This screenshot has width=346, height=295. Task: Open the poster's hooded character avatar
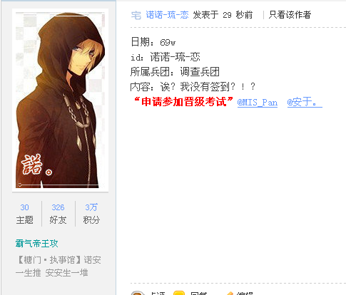click(x=60, y=100)
